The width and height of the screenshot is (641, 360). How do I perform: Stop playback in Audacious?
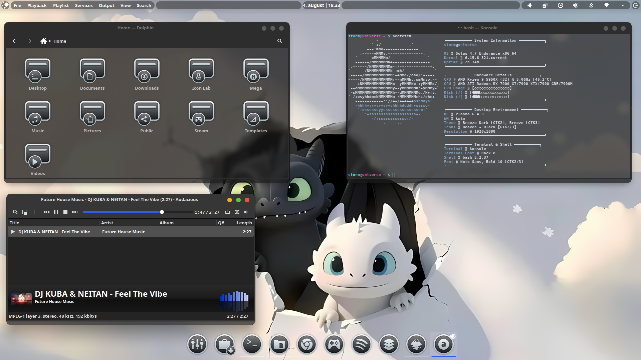tap(65, 212)
